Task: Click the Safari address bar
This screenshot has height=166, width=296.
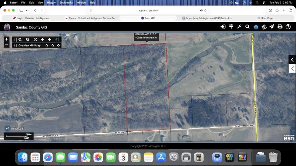Action: point(148,10)
